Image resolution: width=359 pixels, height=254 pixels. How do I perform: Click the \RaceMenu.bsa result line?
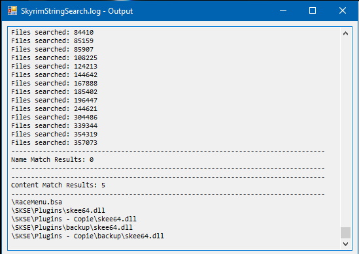click(37, 202)
